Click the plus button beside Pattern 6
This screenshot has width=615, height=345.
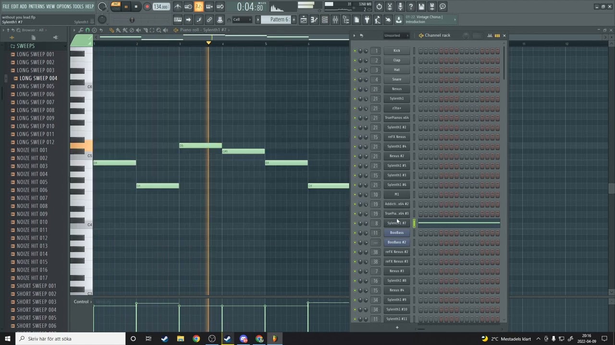pyautogui.click(x=294, y=20)
